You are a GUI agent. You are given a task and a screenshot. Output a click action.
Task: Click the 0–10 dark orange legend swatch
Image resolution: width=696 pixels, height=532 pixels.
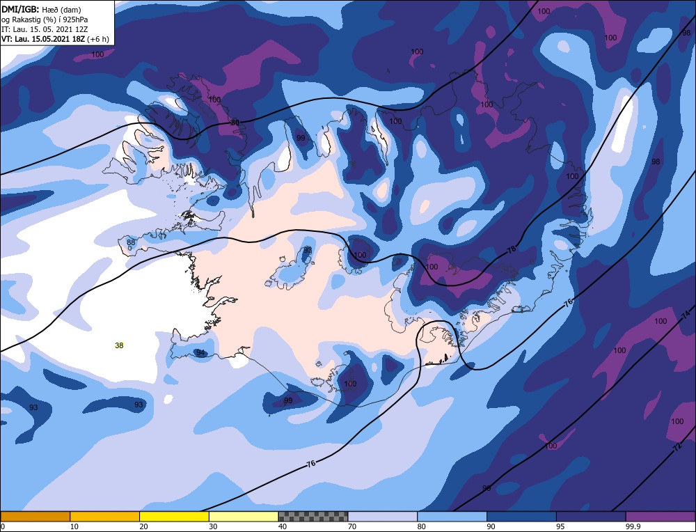pyautogui.click(x=35, y=516)
